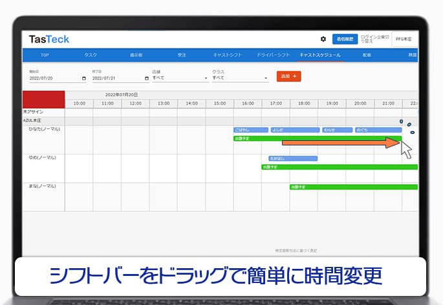Click the orange 追加 + button

pyautogui.click(x=288, y=76)
